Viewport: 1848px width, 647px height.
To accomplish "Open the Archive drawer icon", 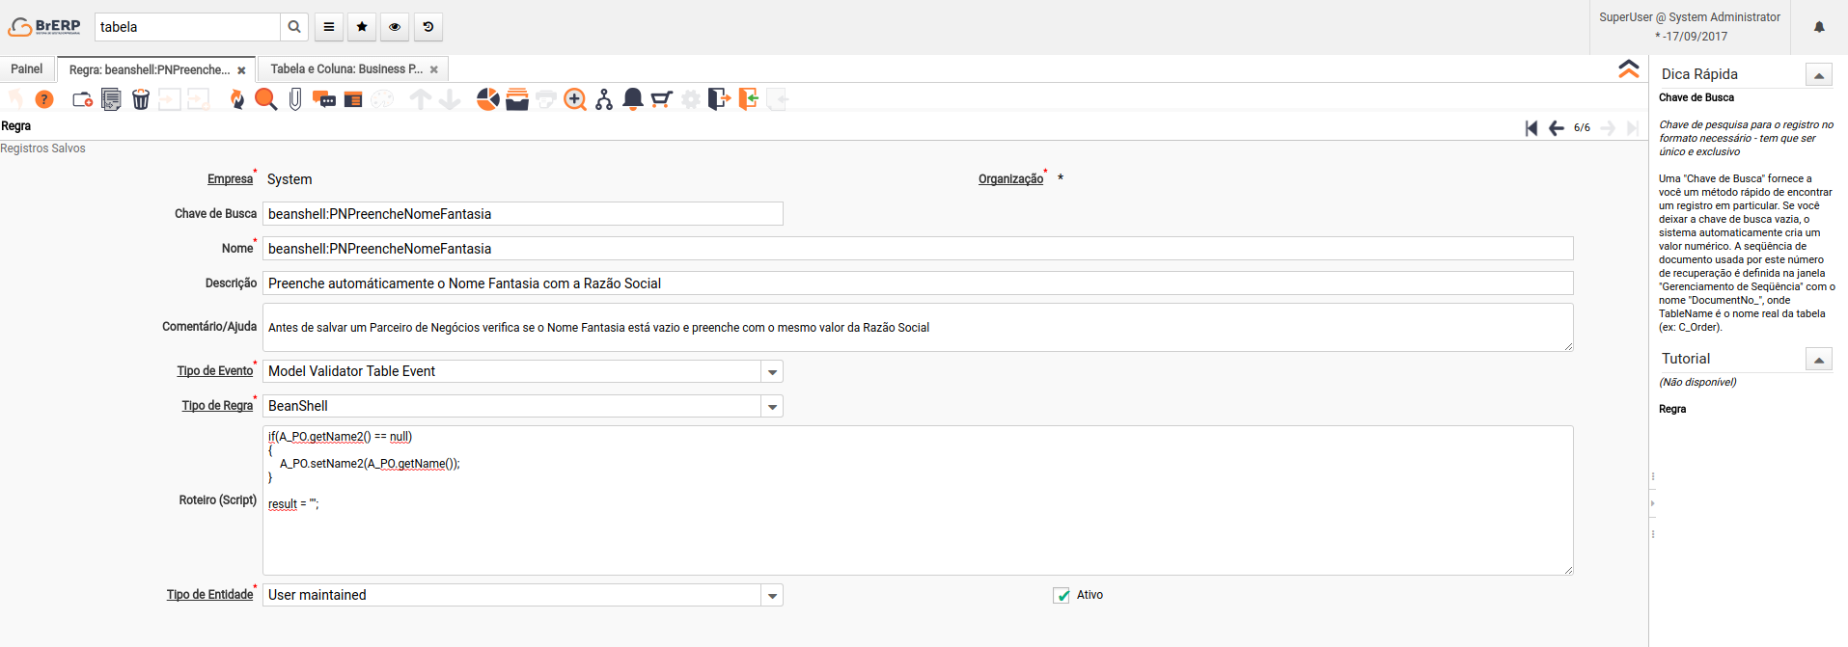I will 517,99.
